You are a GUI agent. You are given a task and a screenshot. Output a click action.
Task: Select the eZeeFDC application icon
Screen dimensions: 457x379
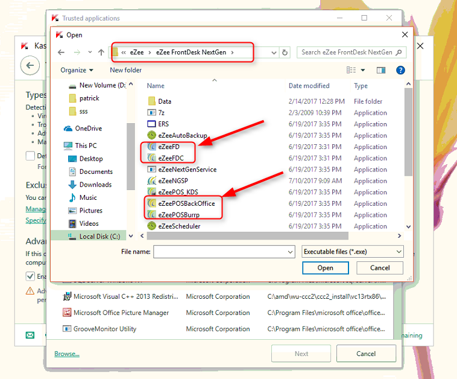(151, 158)
